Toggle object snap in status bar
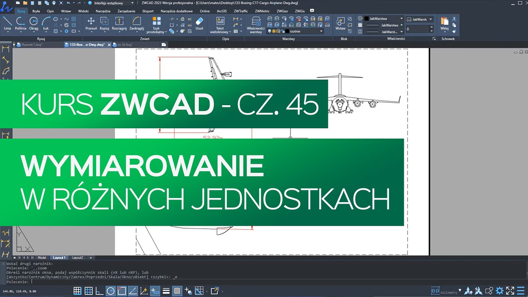This screenshot has width=528, height=297. (x=122, y=291)
